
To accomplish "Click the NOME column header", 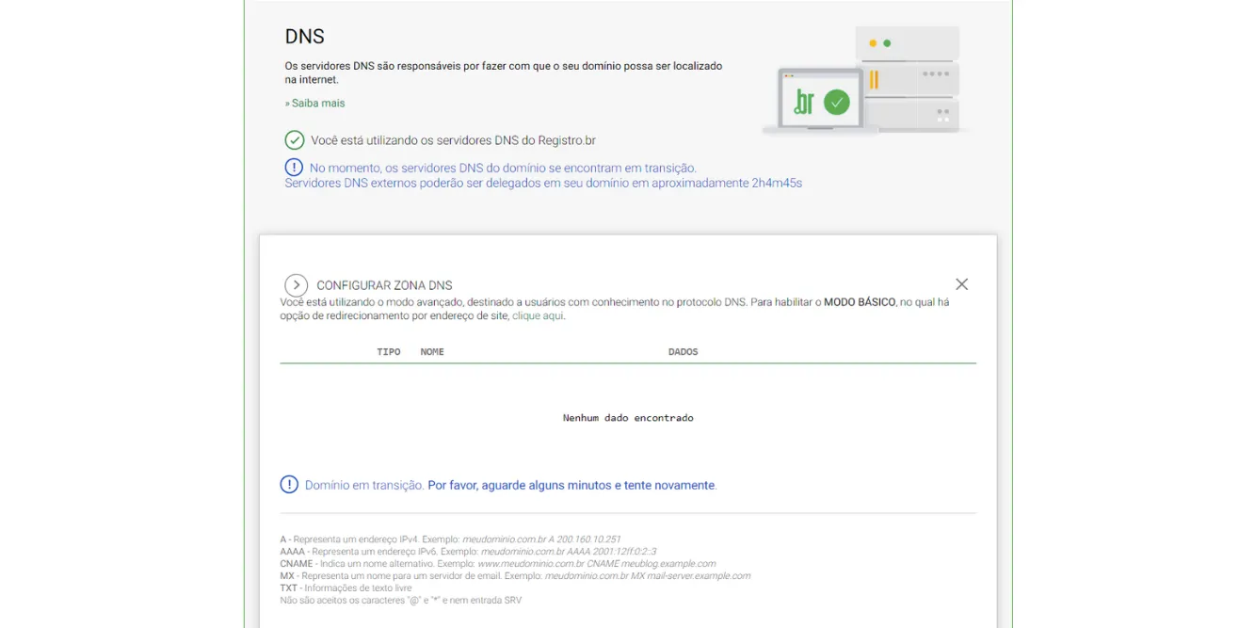I will pos(432,352).
